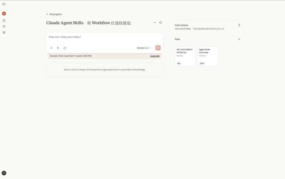Screen dimensions: 285x179
Task: Open the Chats icon in sidebar
Action: pyautogui.click(x=4, y=20)
